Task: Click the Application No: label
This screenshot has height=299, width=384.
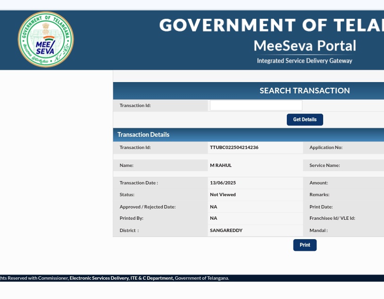Action: click(x=326, y=148)
